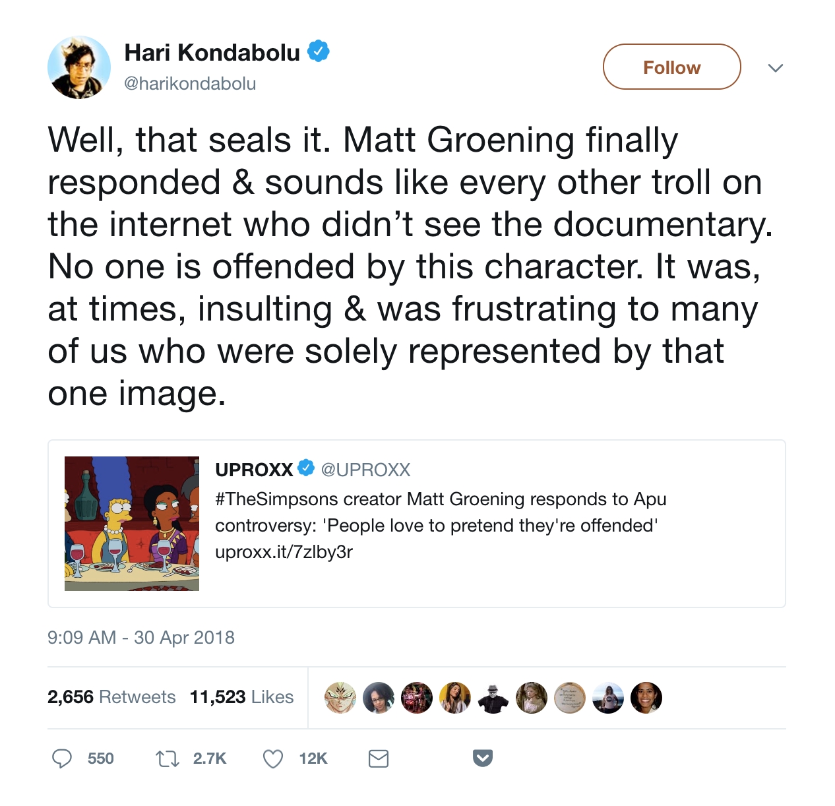Open the @harikondabolu handle link
The image size is (835, 806).
(190, 84)
